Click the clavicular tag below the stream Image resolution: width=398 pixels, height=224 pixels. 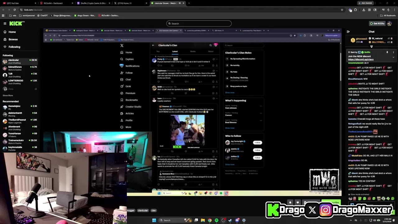pos(143,211)
